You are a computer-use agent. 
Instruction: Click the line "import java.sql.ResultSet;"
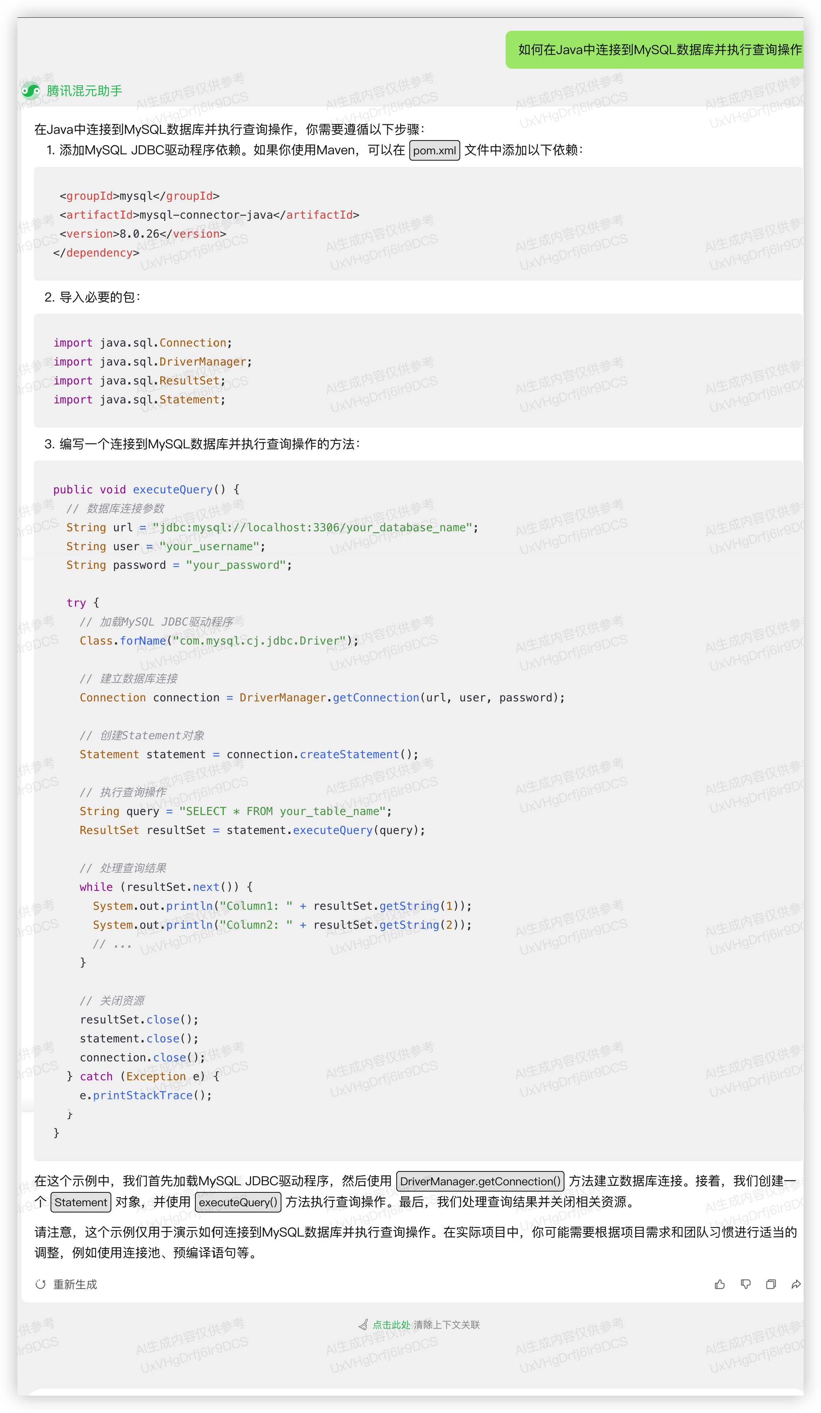[x=139, y=381]
